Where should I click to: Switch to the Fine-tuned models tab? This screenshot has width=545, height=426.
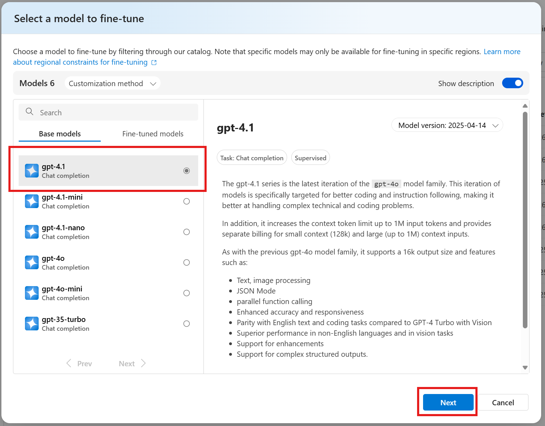tap(153, 134)
